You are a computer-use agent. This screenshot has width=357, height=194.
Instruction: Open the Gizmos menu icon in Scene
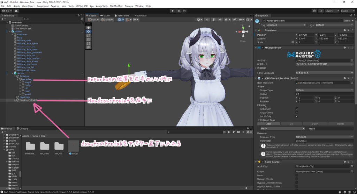(249, 20)
